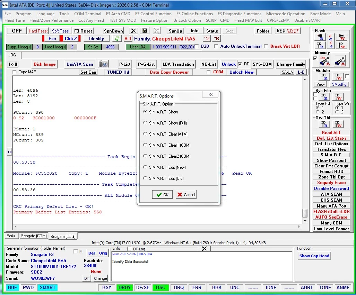Click the Translator Rec button
The height and width of the screenshot is (295, 356).
point(331,149)
